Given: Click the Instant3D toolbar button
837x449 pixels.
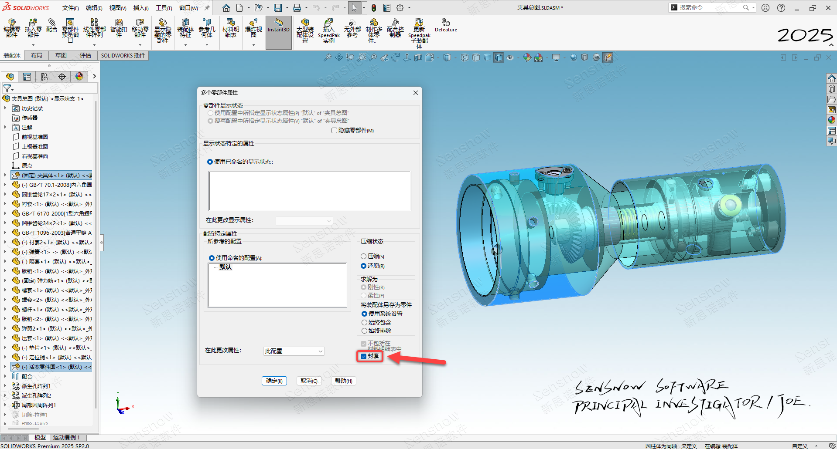Looking at the screenshot, I should tap(278, 26).
